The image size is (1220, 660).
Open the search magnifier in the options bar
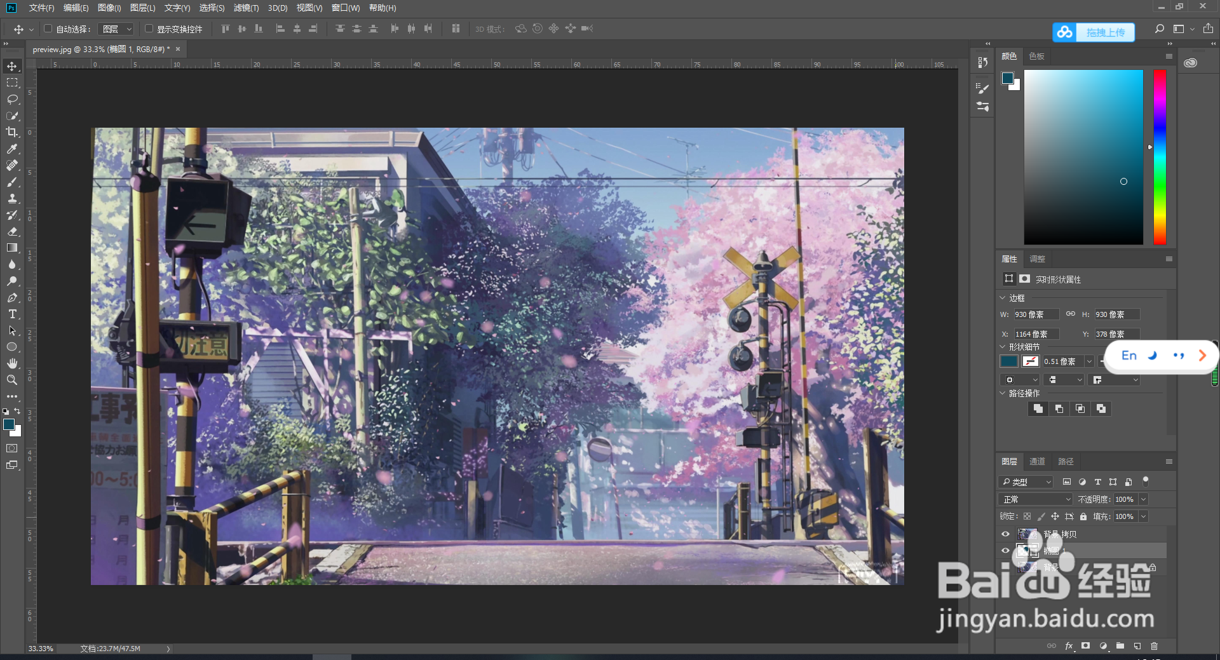1160,29
